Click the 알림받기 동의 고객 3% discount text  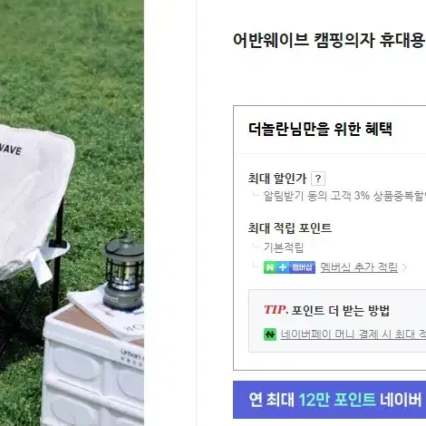[344, 196]
